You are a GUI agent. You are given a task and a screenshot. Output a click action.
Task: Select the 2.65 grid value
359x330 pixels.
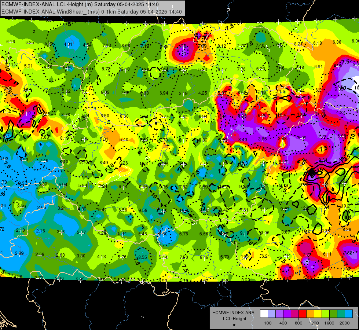(x=42, y=207)
